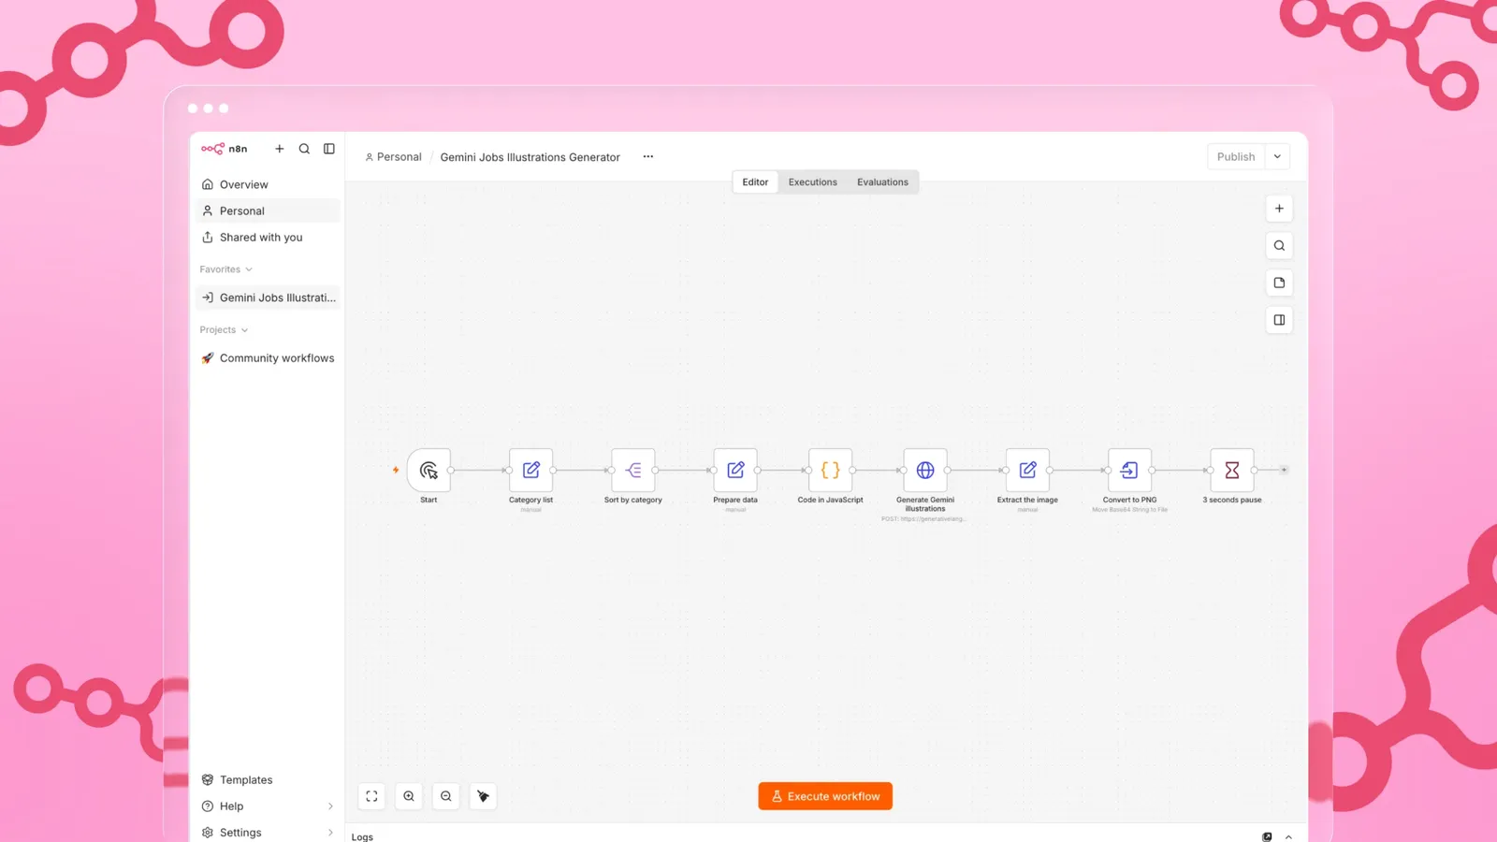Add a sticky note from the canvas toolbar
This screenshot has height=842, width=1497.
[x=1279, y=283]
